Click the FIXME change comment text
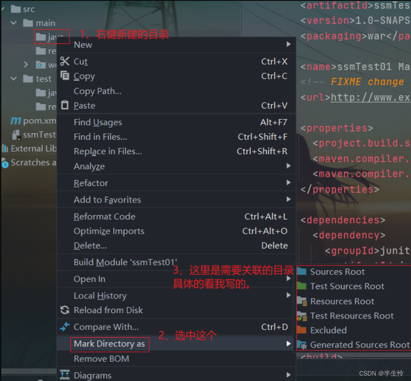Screen dimensions: 411x381 [367, 82]
